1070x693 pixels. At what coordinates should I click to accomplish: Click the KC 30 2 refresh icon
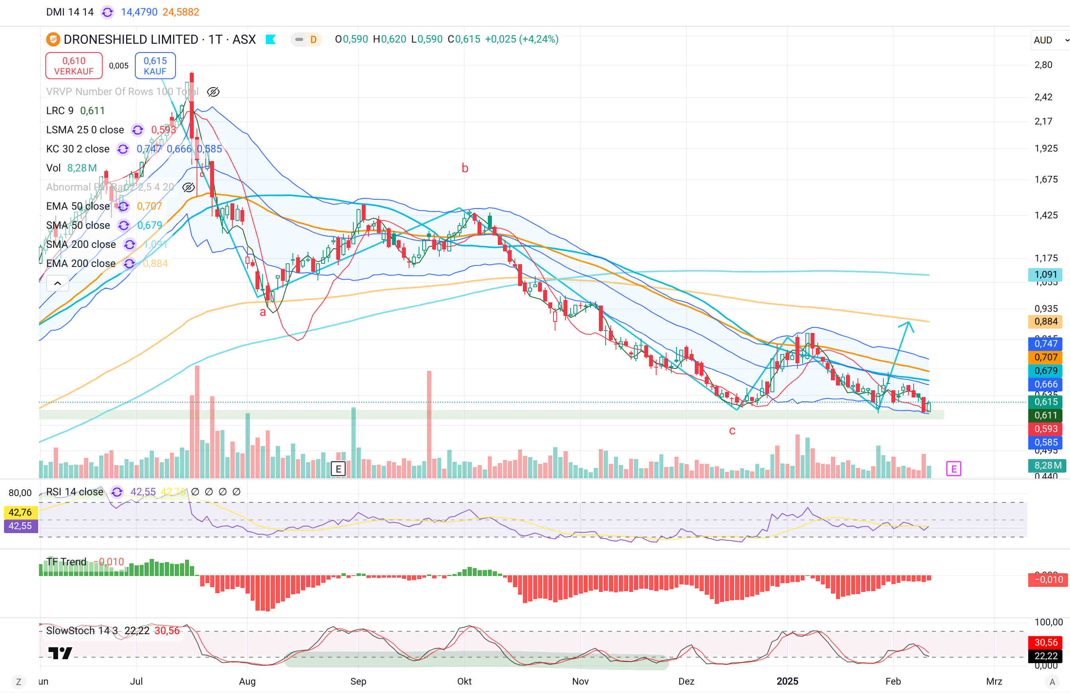[x=123, y=149]
